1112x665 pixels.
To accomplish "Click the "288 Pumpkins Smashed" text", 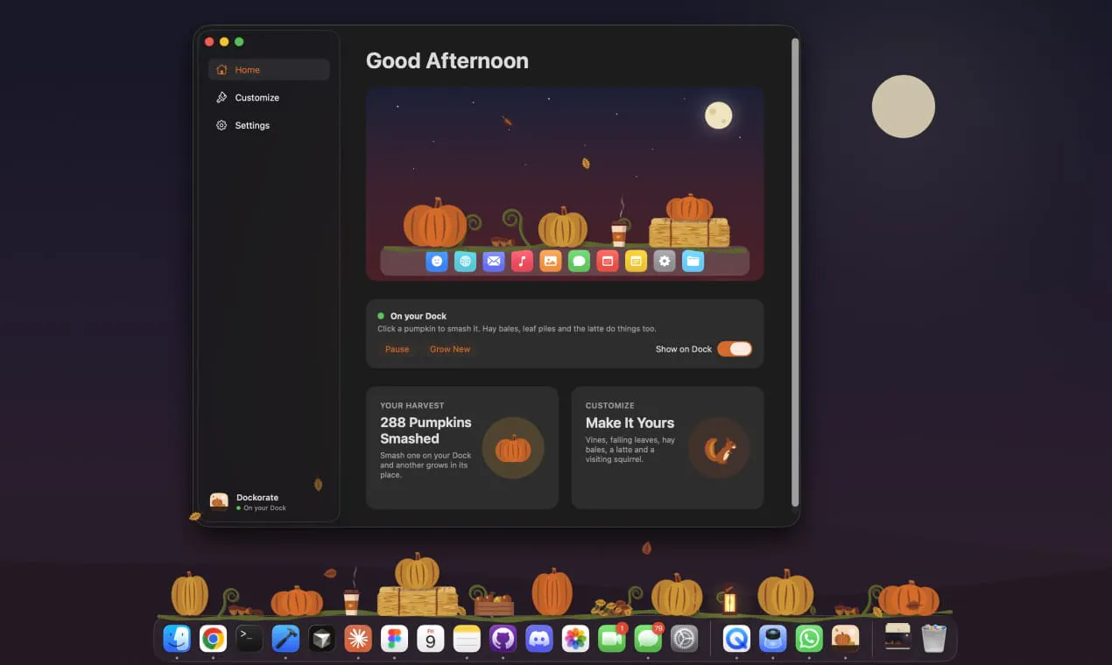I will pos(426,430).
